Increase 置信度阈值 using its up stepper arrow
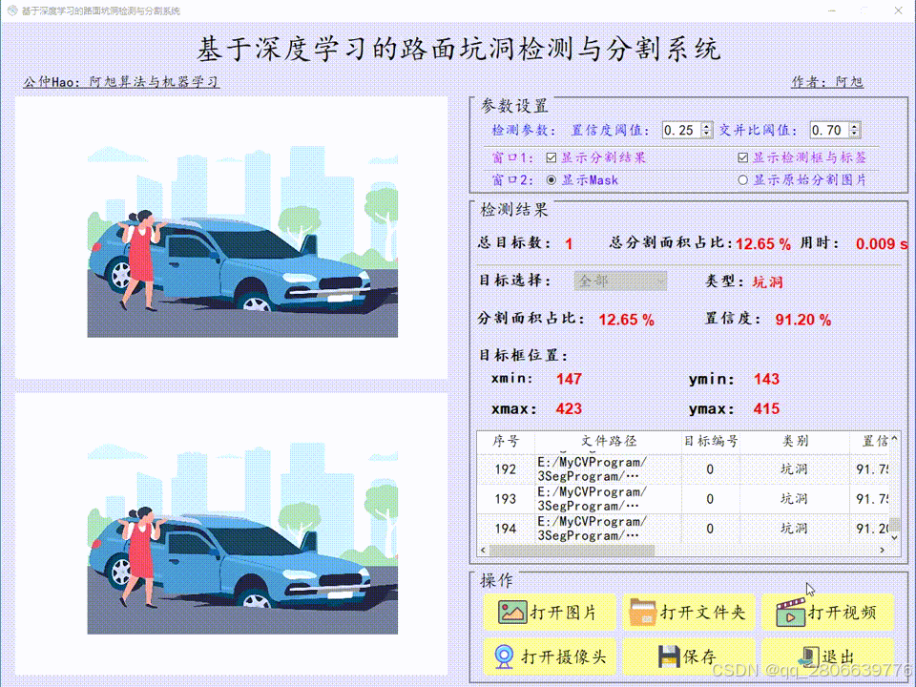Screen dimensions: 916x687 (x=704, y=125)
